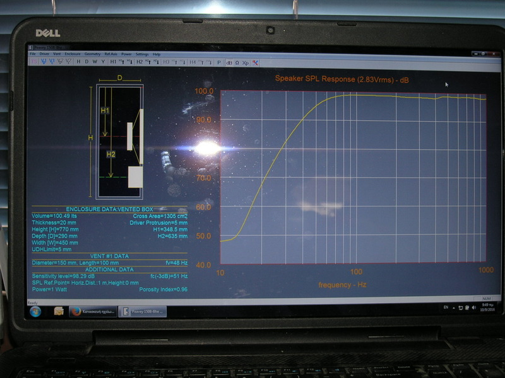Click the P toolbar button
Image resolution: width=505 pixels, height=378 pixels.
219,62
